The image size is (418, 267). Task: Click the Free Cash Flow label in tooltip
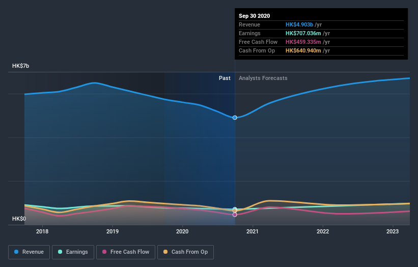[258, 42]
